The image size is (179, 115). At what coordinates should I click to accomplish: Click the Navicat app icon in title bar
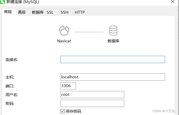pos(3,2)
